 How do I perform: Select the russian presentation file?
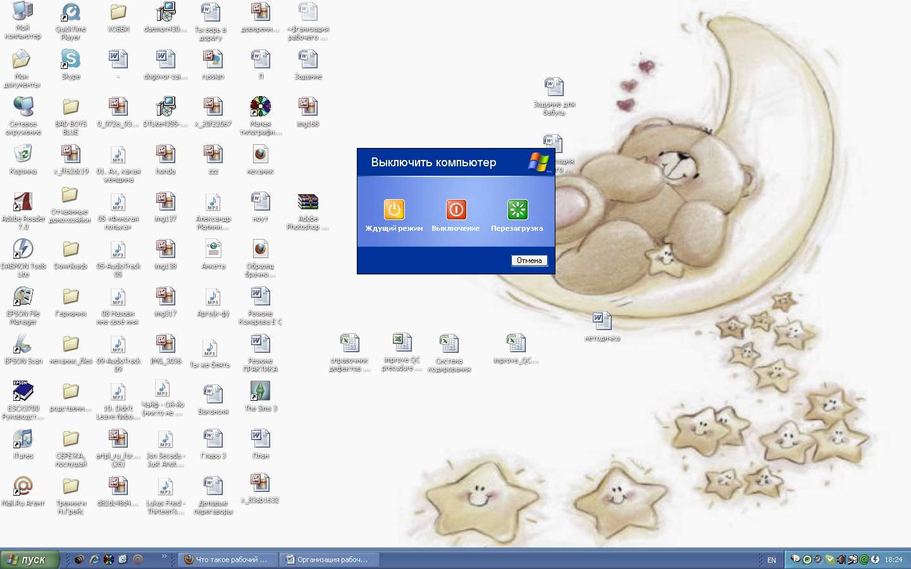coord(213,64)
